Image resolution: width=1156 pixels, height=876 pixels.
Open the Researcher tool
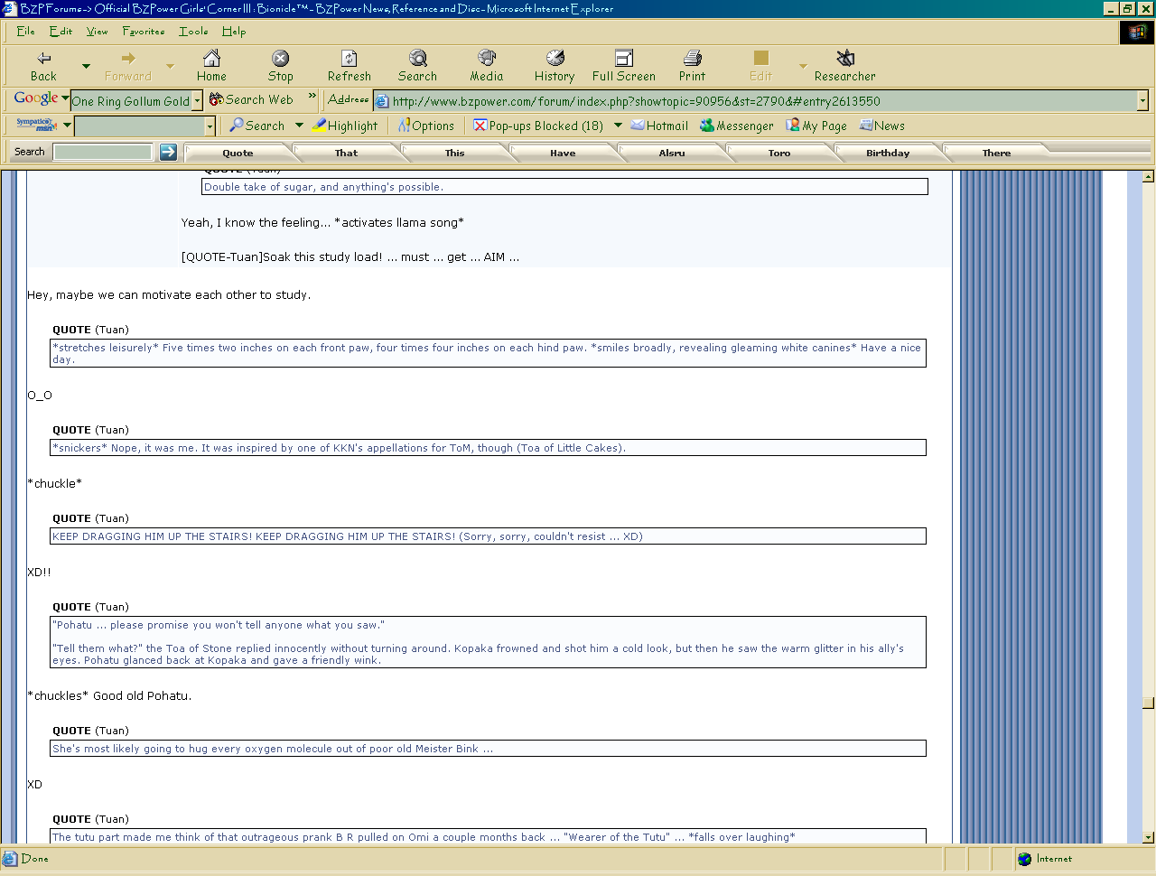click(844, 66)
